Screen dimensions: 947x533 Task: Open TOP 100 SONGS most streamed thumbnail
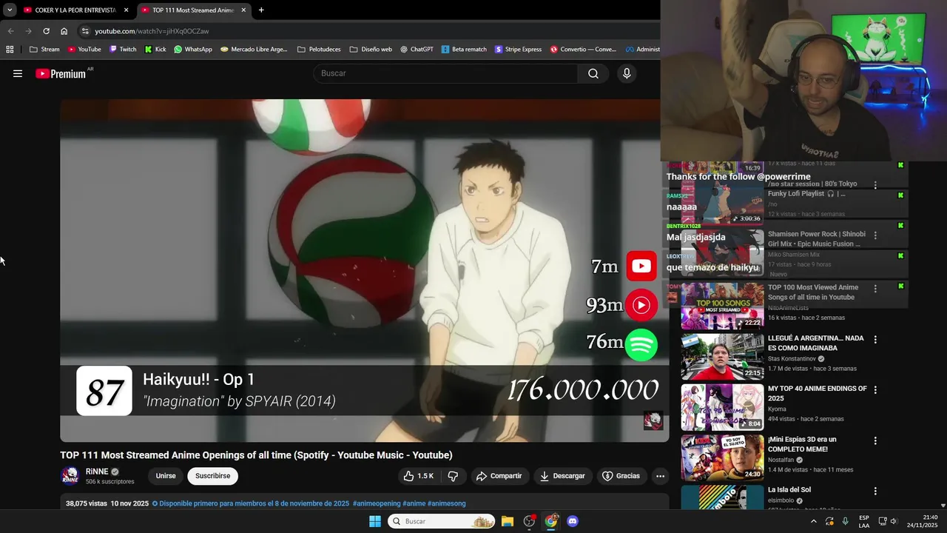click(722, 306)
